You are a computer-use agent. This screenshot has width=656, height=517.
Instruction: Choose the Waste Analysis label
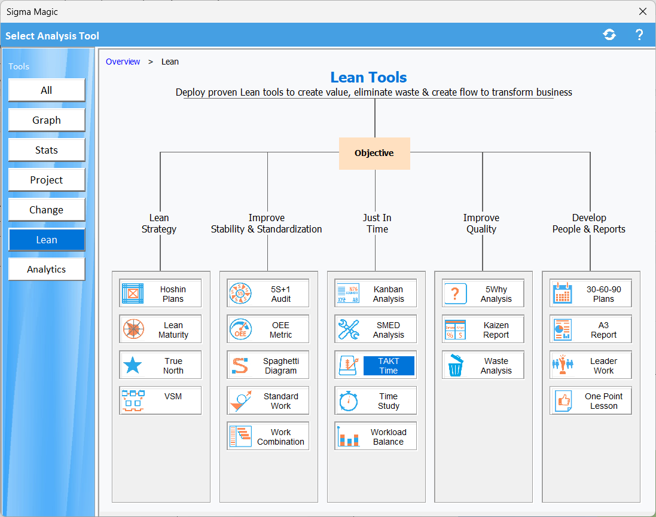496,366
